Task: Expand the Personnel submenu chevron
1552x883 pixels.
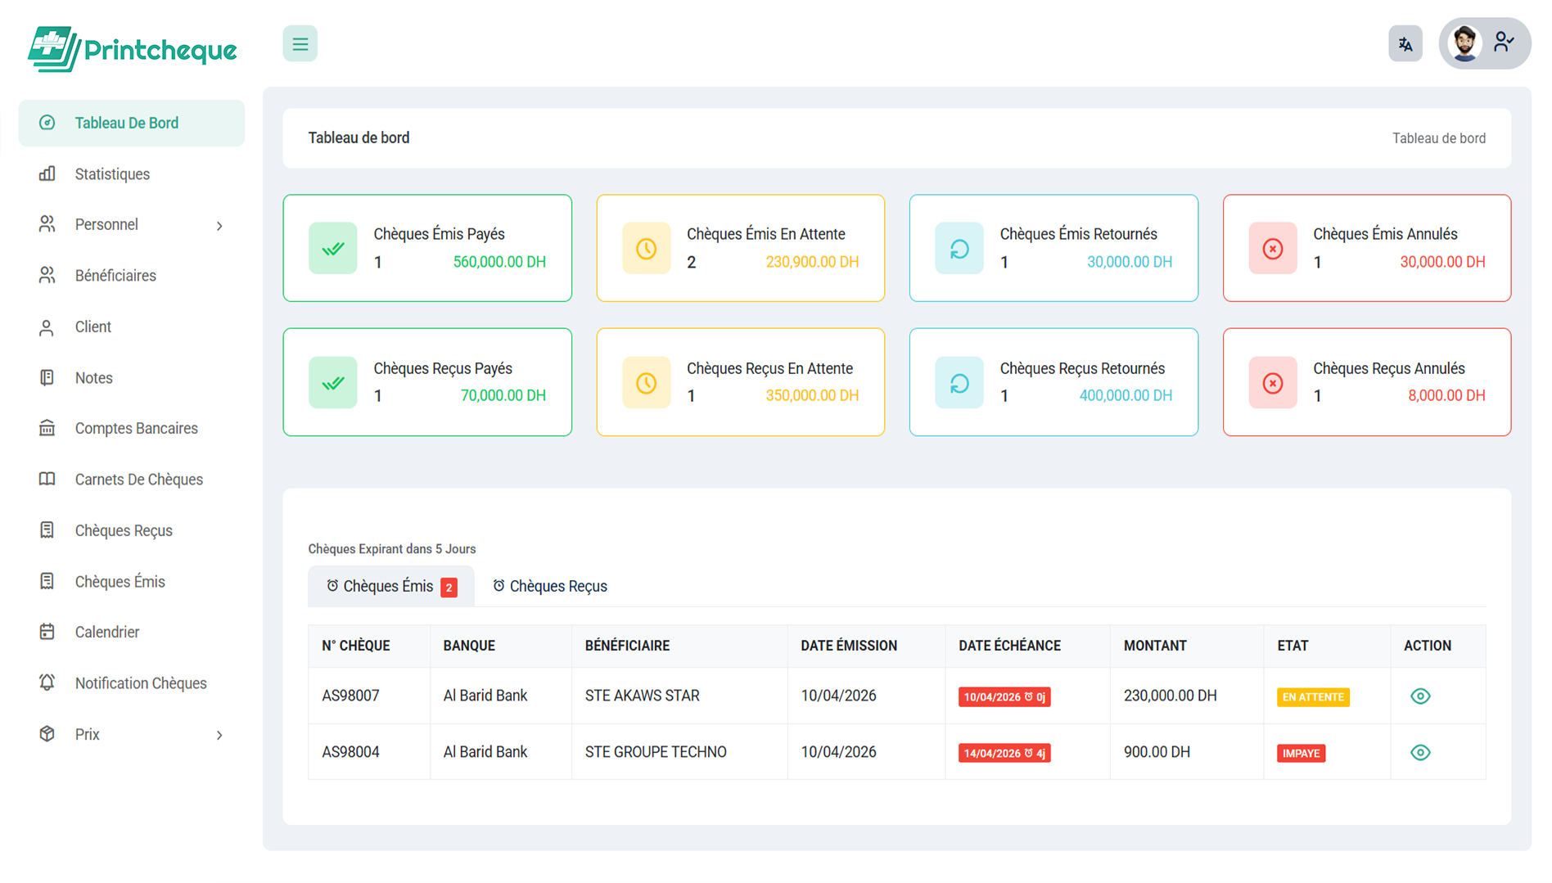Action: (219, 225)
